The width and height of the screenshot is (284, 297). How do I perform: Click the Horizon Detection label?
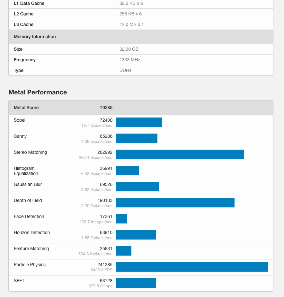coord(32,232)
